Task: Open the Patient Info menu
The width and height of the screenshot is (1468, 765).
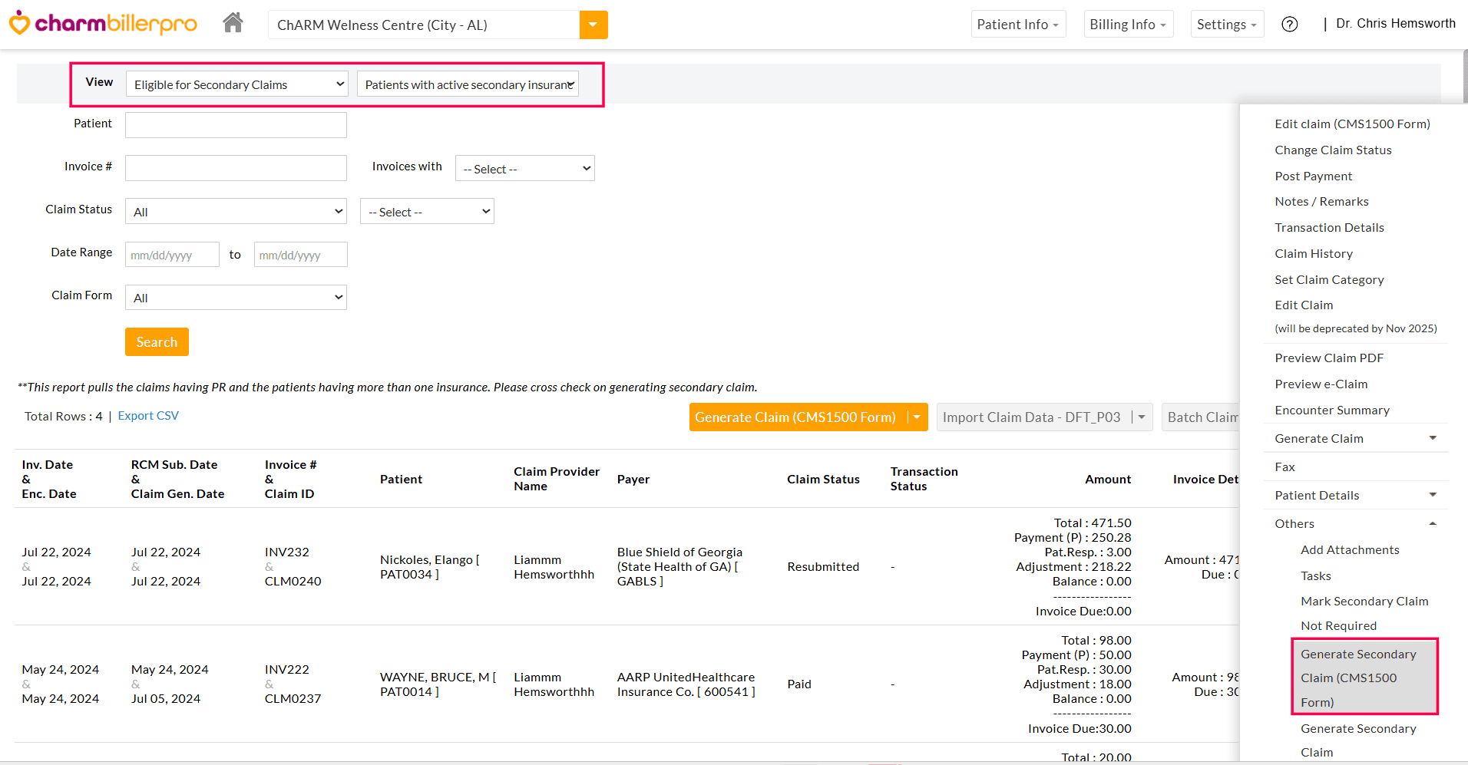Action: click(1018, 25)
